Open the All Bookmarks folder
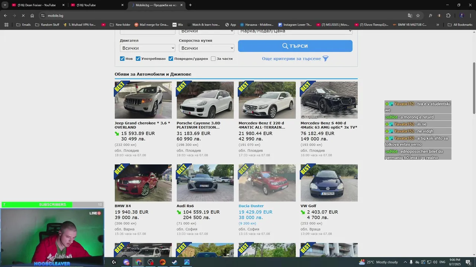This screenshot has width=476, height=267. click(460, 25)
